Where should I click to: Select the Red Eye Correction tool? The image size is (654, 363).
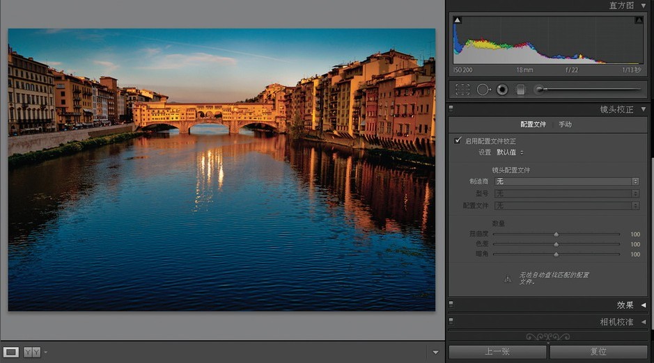point(502,90)
